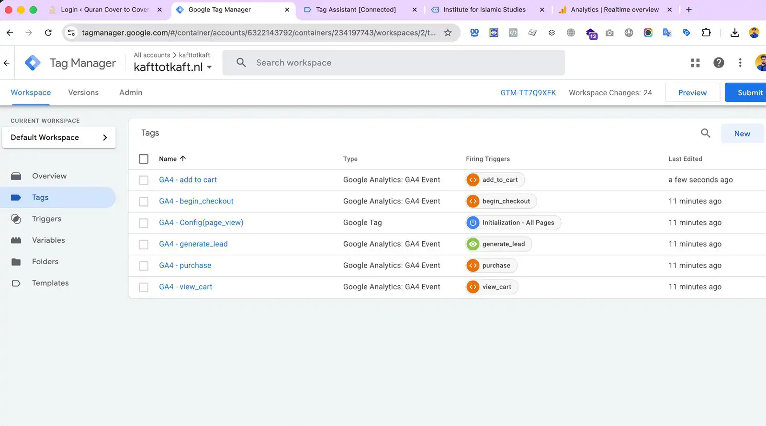The height and width of the screenshot is (426, 766).
Task: Click the Search workspace field
Action: [394, 63]
